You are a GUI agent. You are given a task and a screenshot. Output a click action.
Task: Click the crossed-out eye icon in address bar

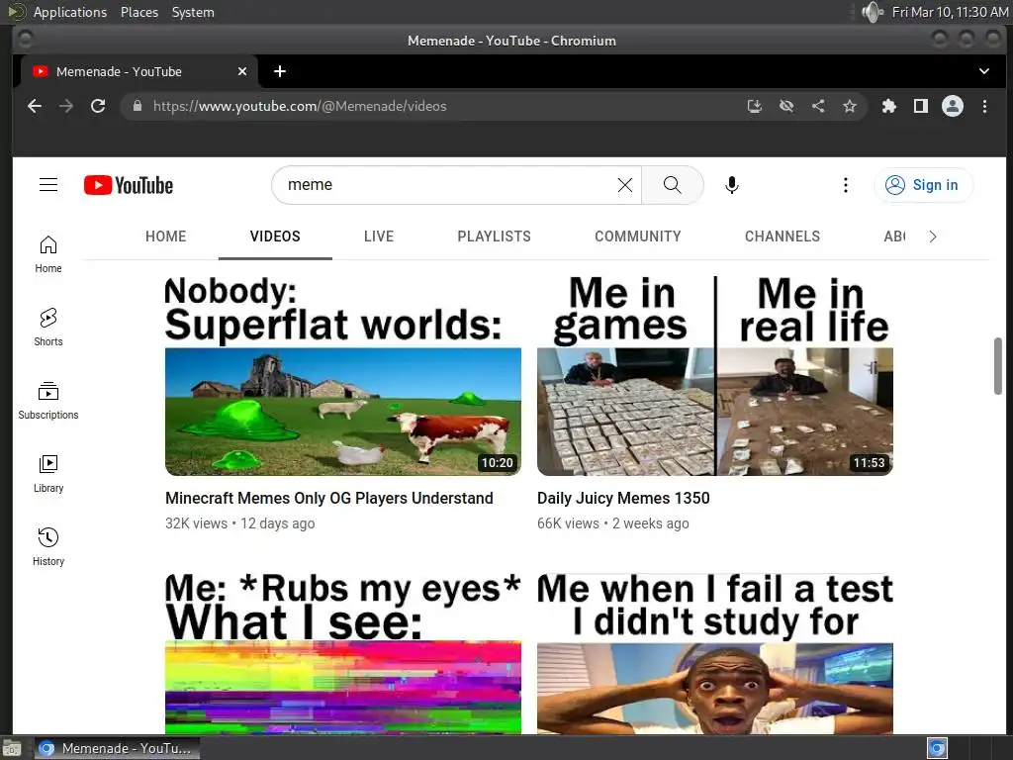pyautogui.click(x=786, y=106)
